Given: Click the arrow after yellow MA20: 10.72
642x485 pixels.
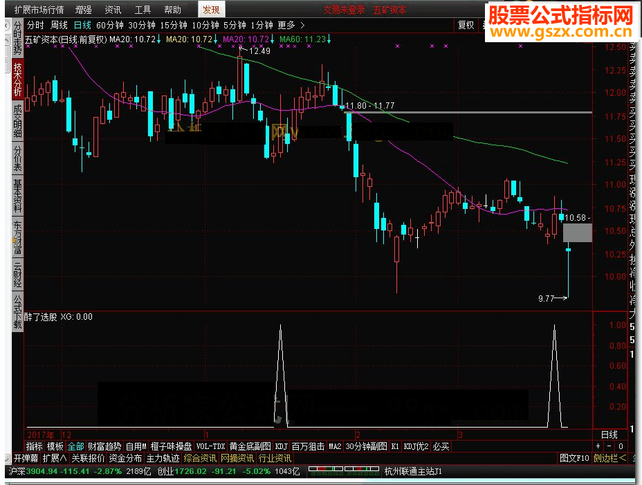Looking at the screenshot, I should (215, 39).
